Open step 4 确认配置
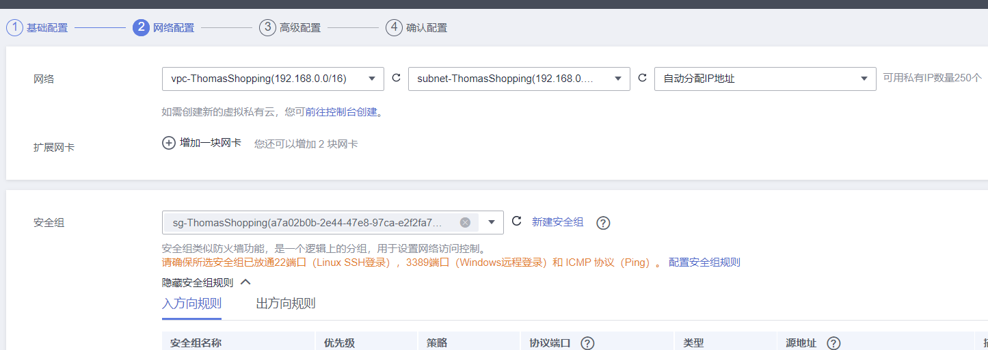Viewport: 988px width, 350px height. [x=416, y=28]
